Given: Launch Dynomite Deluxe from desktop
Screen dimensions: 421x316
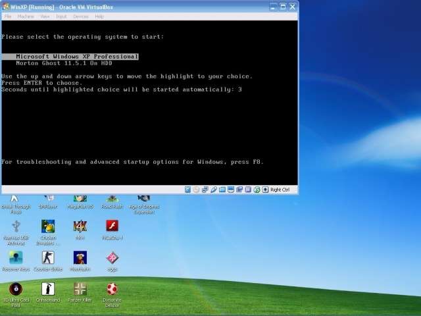Looking at the screenshot, I should click(x=112, y=289).
